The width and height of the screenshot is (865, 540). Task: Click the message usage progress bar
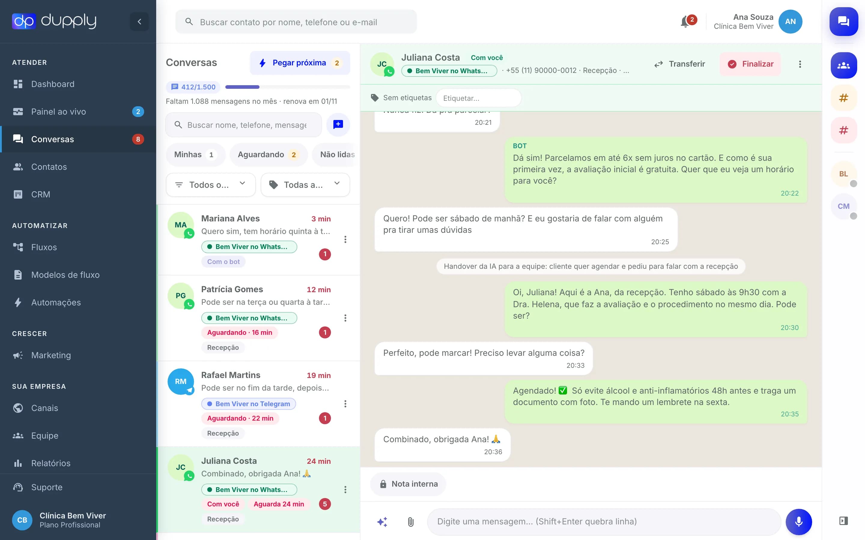(287, 87)
